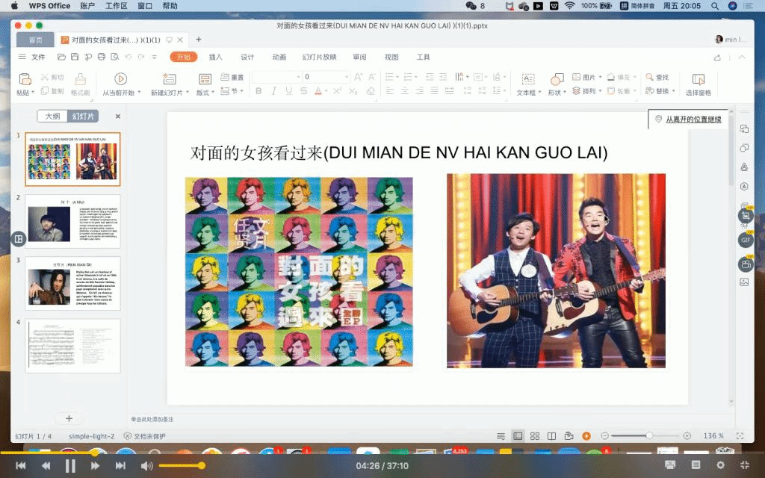Select slide 3 thumbnail (任贤齐)

(x=72, y=283)
